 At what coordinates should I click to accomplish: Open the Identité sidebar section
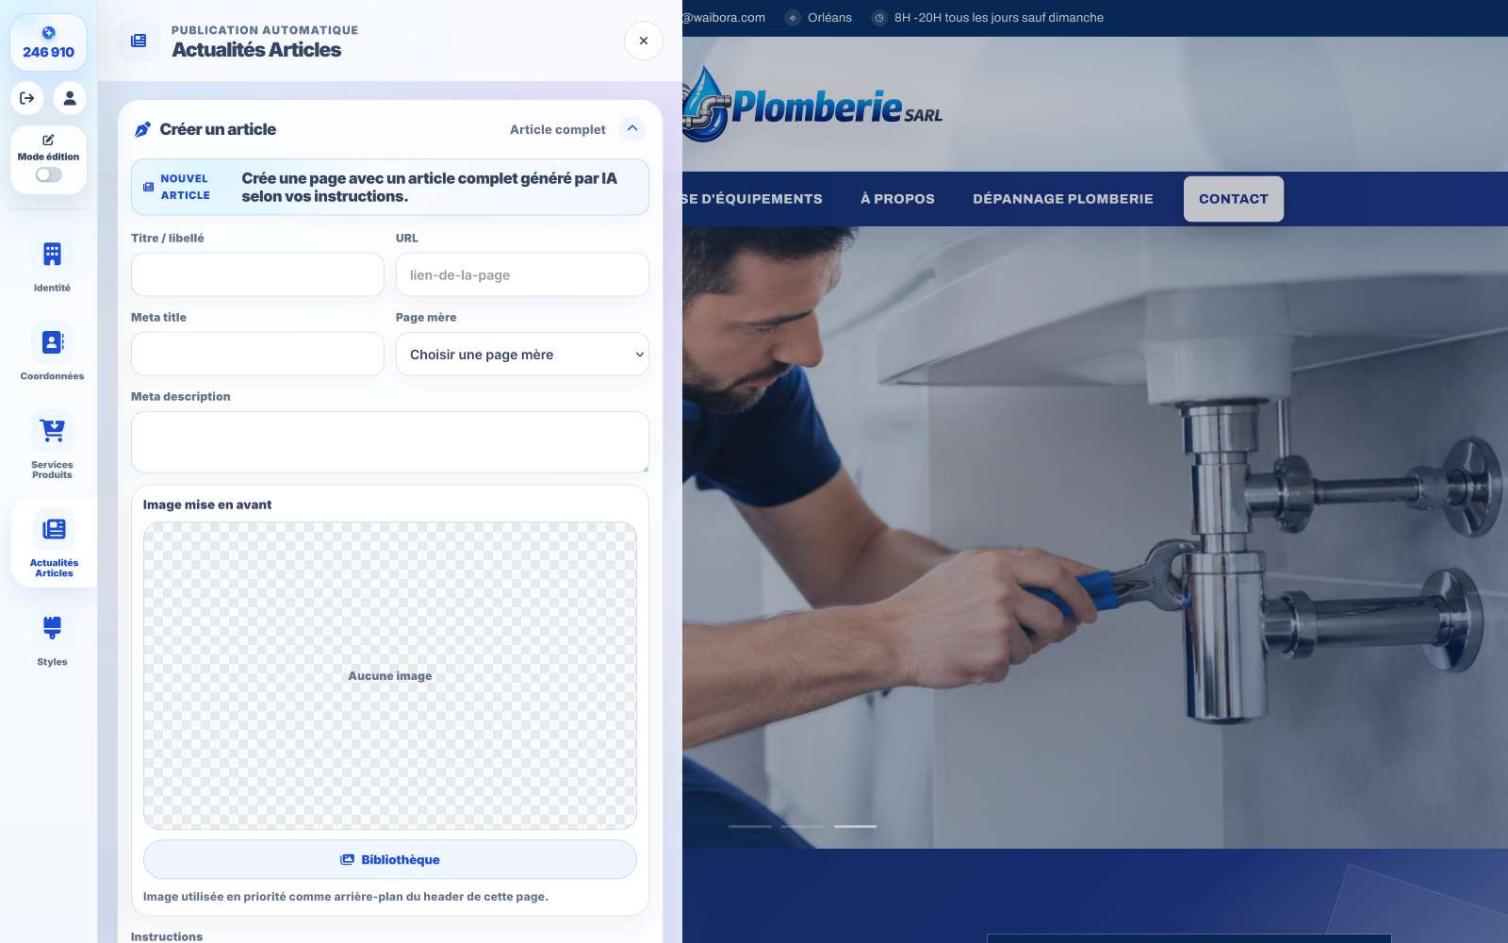pyautogui.click(x=52, y=266)
